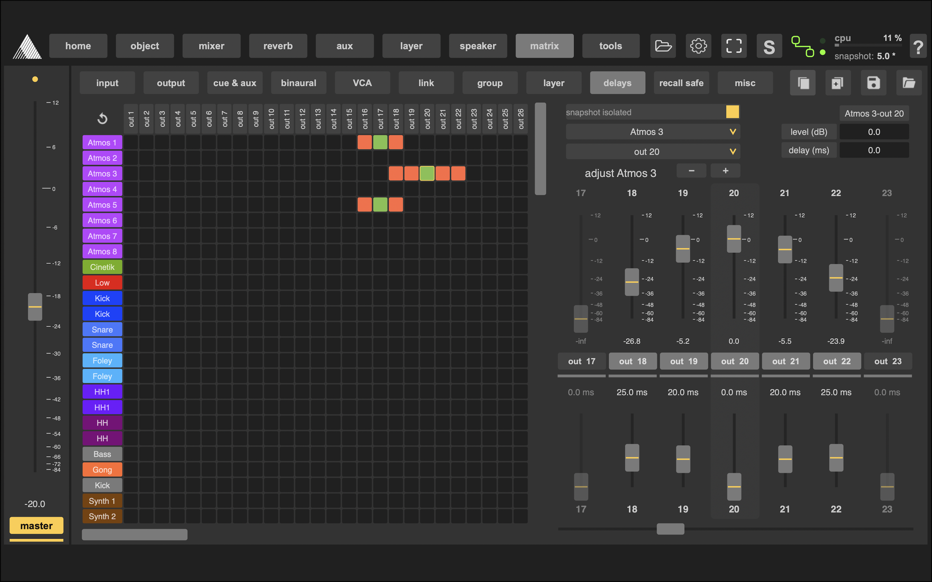Select the Low source row label

(103, 283)
